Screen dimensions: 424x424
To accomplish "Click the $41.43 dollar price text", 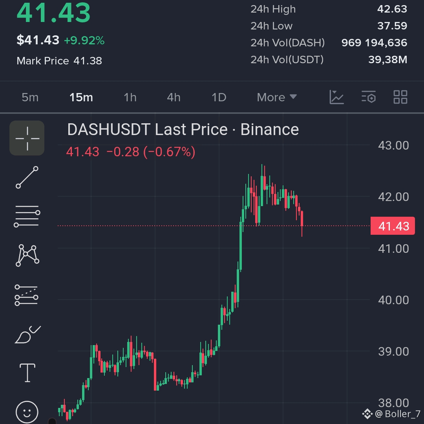I will [x=38, y=40].
